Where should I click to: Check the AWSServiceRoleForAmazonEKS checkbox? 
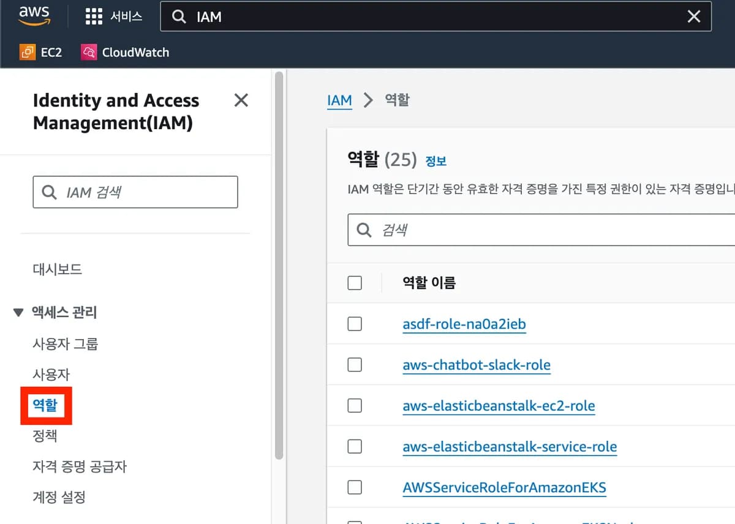(x=355, y=487)
